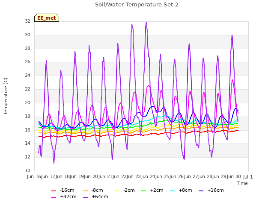The image size is (274, 205).
Task: Click the red -16cm legend swatch
Action: click(54, 191)
